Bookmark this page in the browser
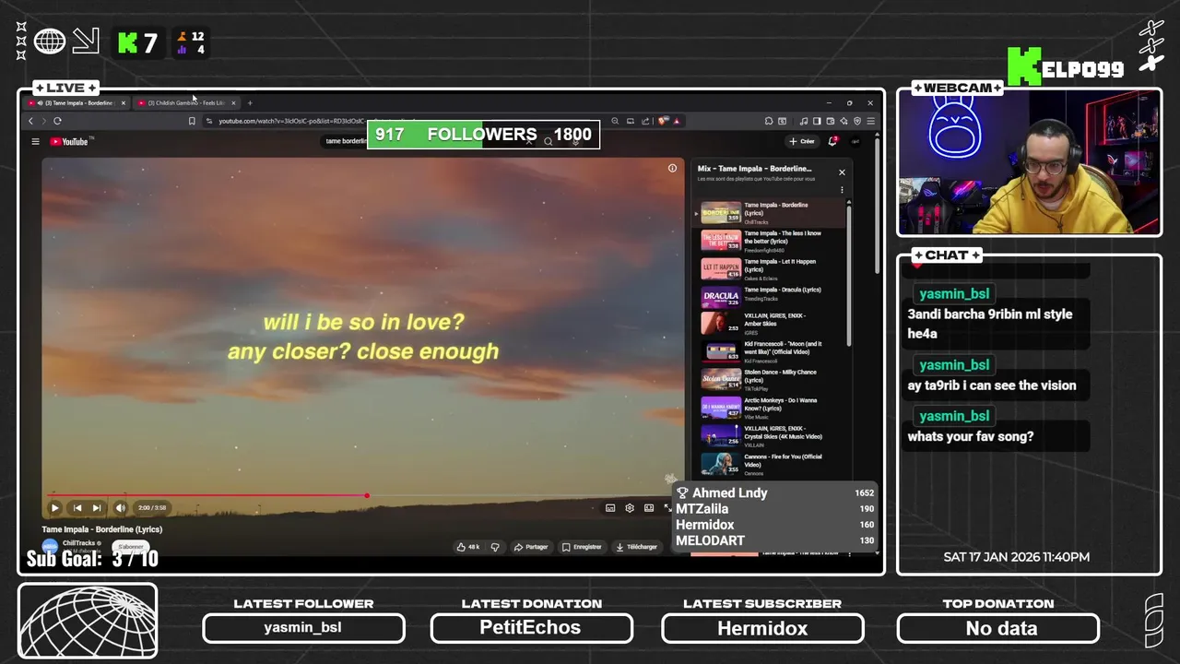 pos(192,121)
